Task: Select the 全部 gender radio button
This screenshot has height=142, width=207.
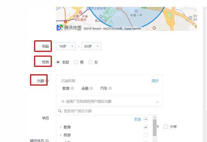Action: [58, 62]
